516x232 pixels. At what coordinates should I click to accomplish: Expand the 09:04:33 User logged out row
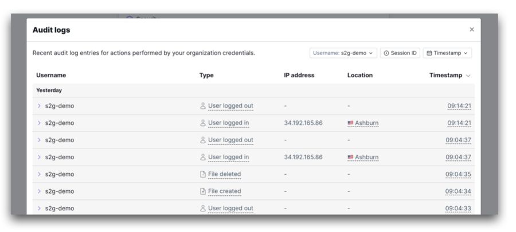(x=39, y=209)
